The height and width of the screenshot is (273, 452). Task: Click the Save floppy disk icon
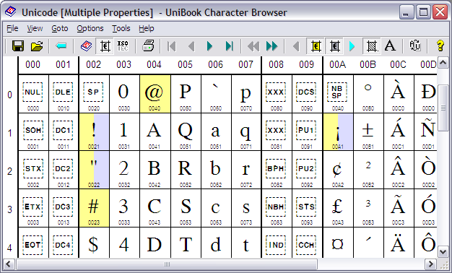coord(18,45)
